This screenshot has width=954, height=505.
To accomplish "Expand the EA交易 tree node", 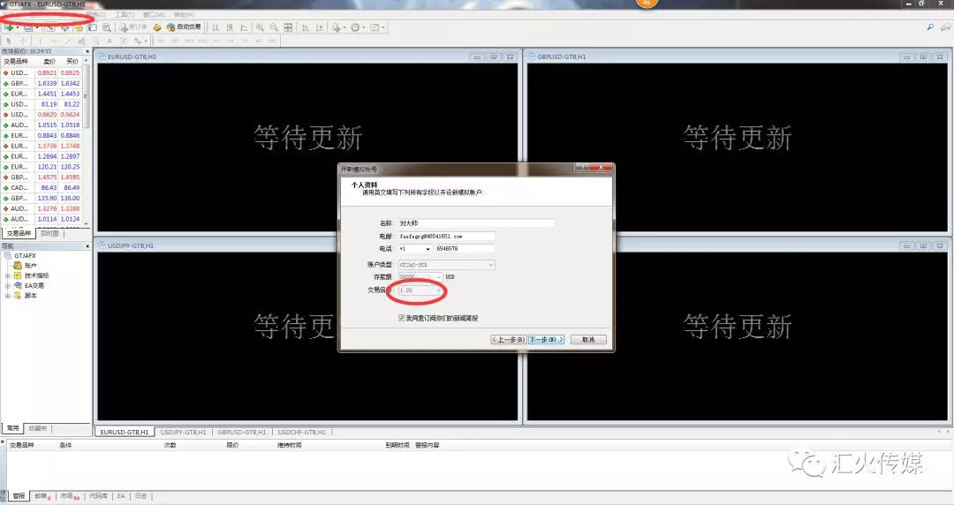I will coord(7,285).
